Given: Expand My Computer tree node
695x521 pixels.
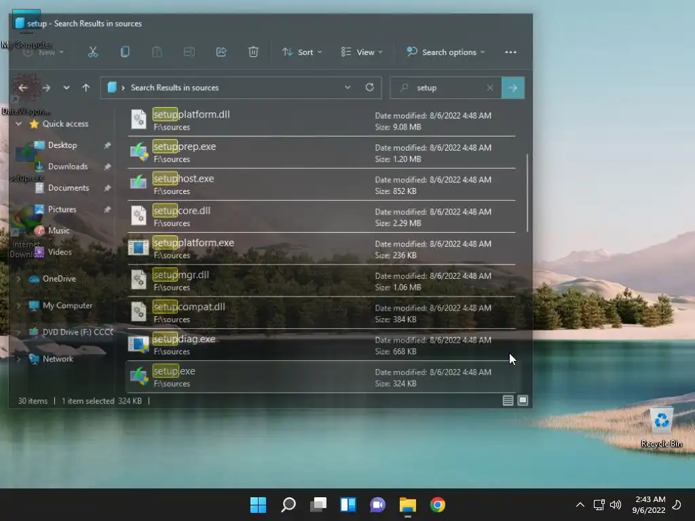Looking at the screenshot, I should pos(18,305).
